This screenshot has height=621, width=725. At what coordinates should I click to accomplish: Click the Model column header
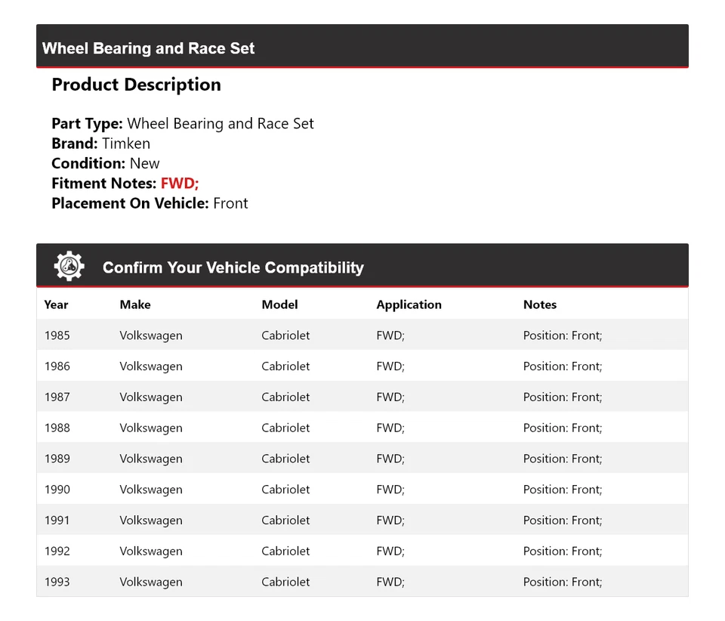[279, 304]
